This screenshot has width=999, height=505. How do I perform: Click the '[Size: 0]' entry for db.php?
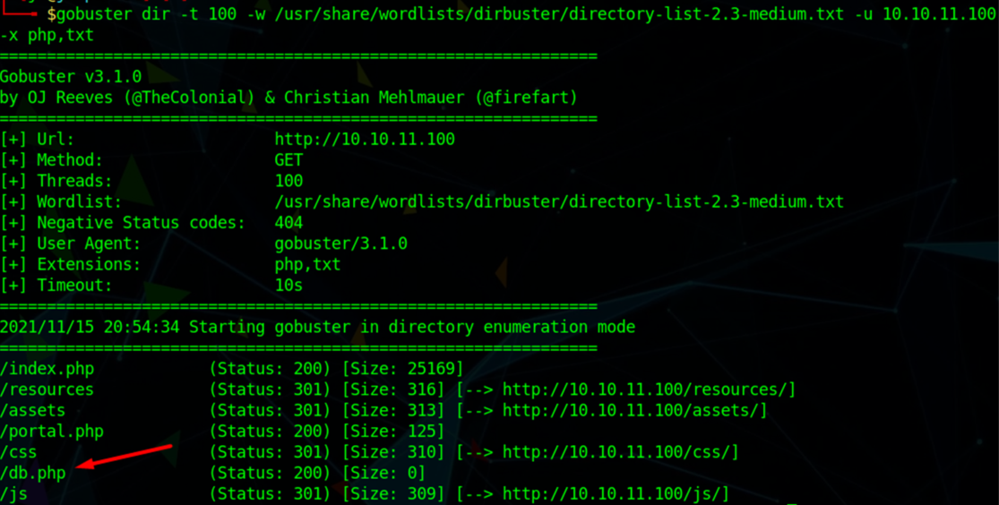[x=383, y=474]
